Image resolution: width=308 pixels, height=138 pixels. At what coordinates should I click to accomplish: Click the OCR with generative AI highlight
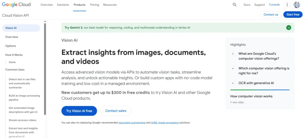pos(256,83)
